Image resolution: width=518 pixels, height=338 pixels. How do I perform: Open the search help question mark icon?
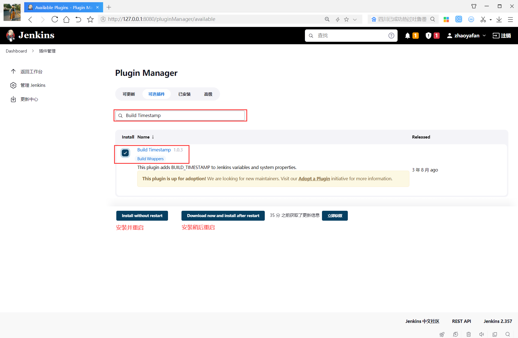pyautogui.click(x=391, y=35)
